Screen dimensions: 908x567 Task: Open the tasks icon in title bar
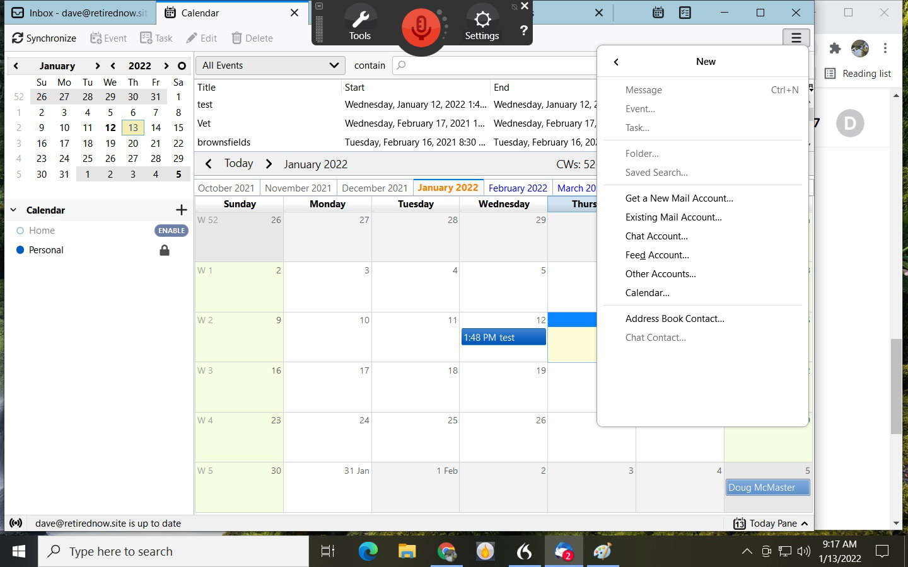click(x=685, y=13)
